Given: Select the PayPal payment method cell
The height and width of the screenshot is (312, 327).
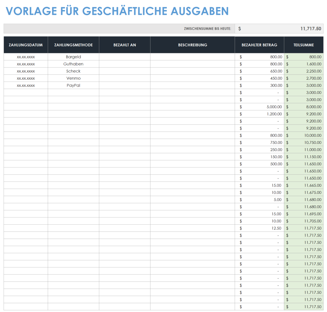Looking at the screenshot, I should tap(73, 85).
